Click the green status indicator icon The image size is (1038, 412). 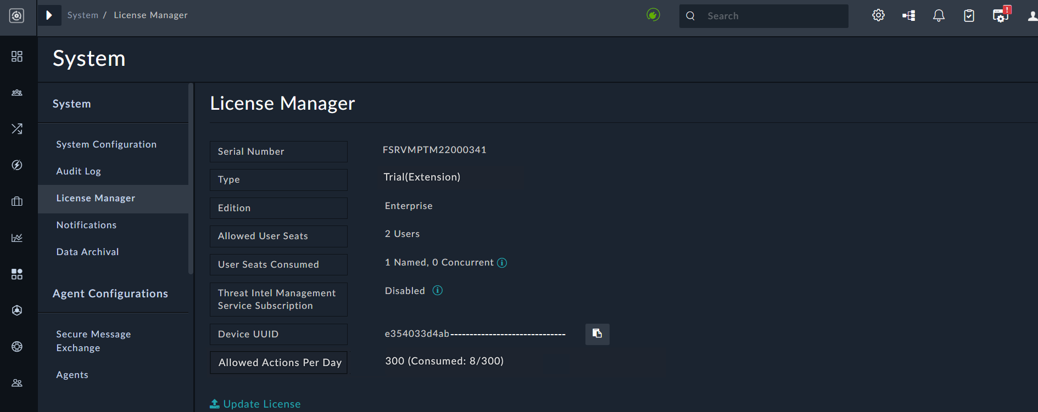point(653,15)
